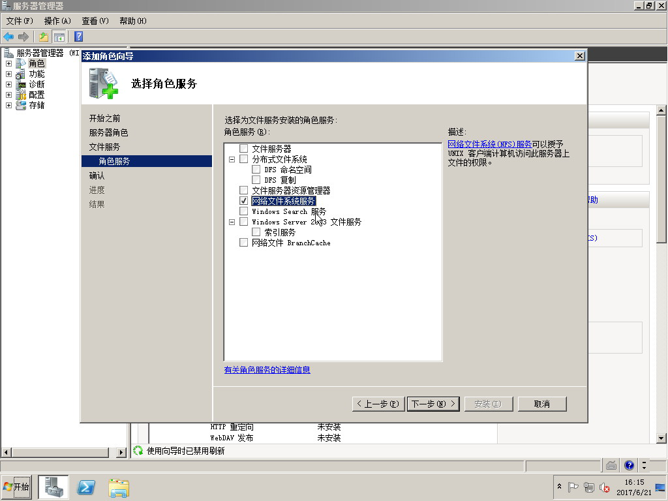This screenshot has width=668, height=501.
Task: Select the 确认 step in wizard sidebar
Action: (x=97, y=175)
